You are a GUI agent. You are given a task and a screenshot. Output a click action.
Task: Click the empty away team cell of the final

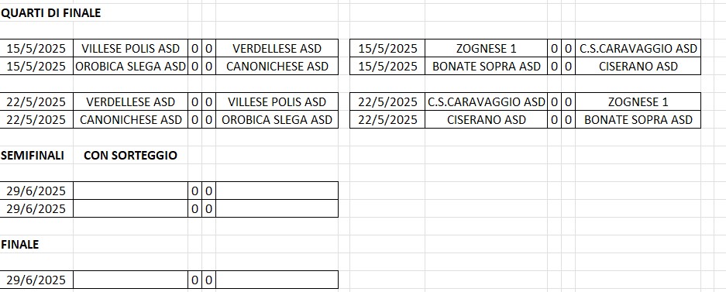click(277, 280)
